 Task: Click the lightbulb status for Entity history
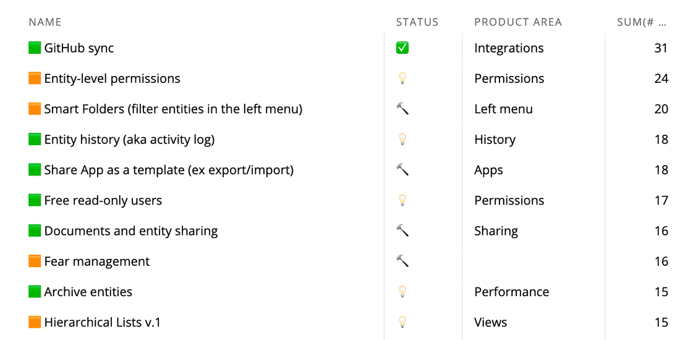(402, 139)
